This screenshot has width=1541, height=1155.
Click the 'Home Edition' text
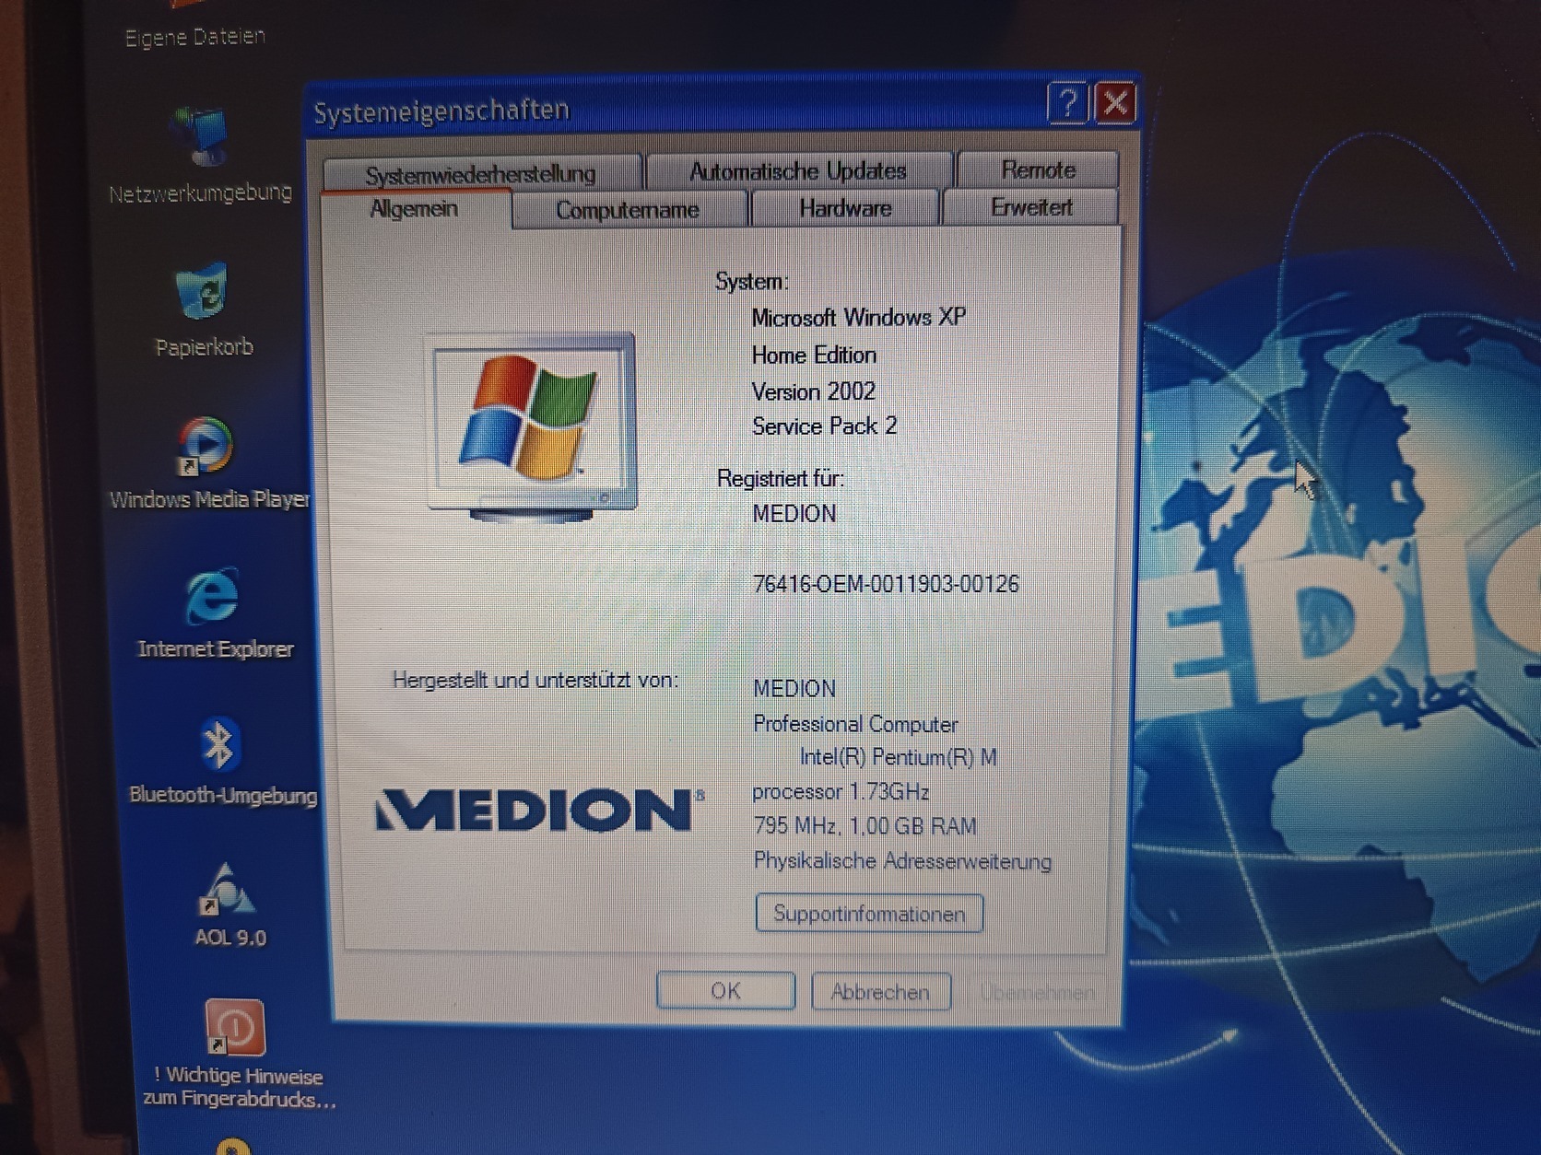[x=814, y=355]
